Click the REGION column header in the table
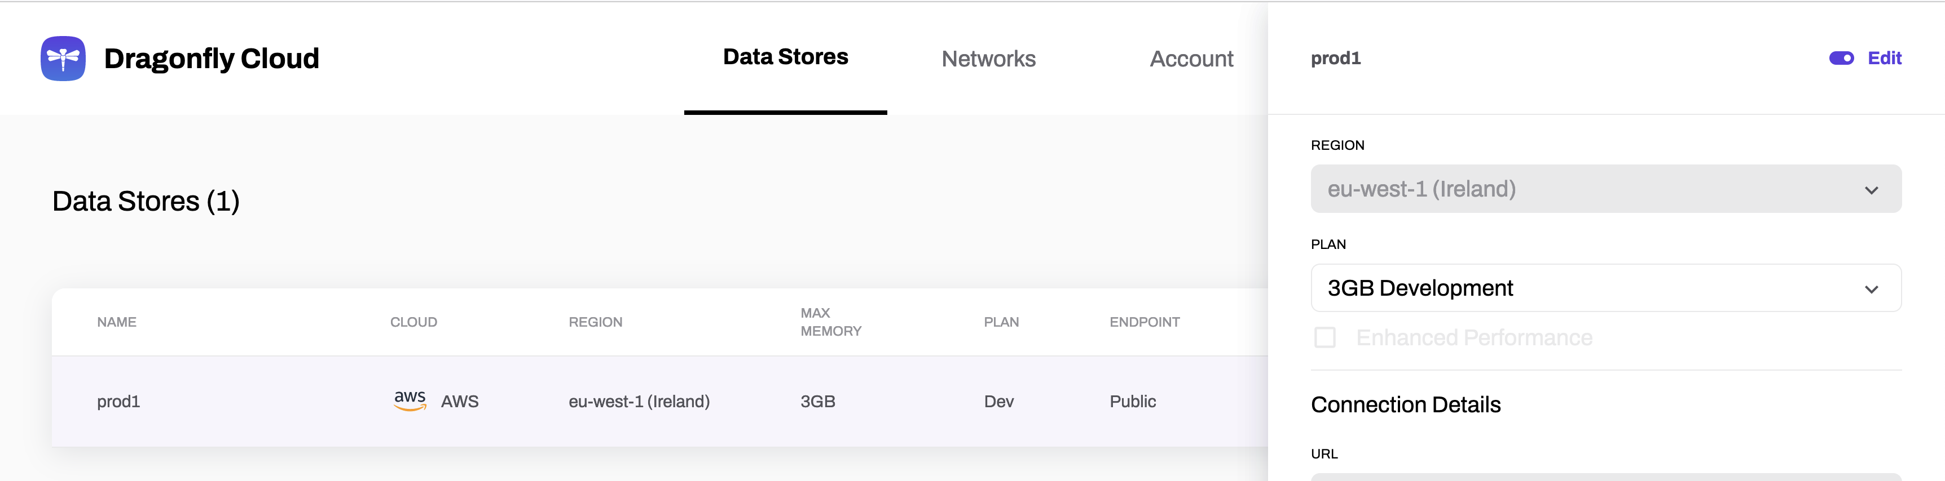Viewport: 1945px width, 481px height. pyautogui.click(x=595, y=322)
